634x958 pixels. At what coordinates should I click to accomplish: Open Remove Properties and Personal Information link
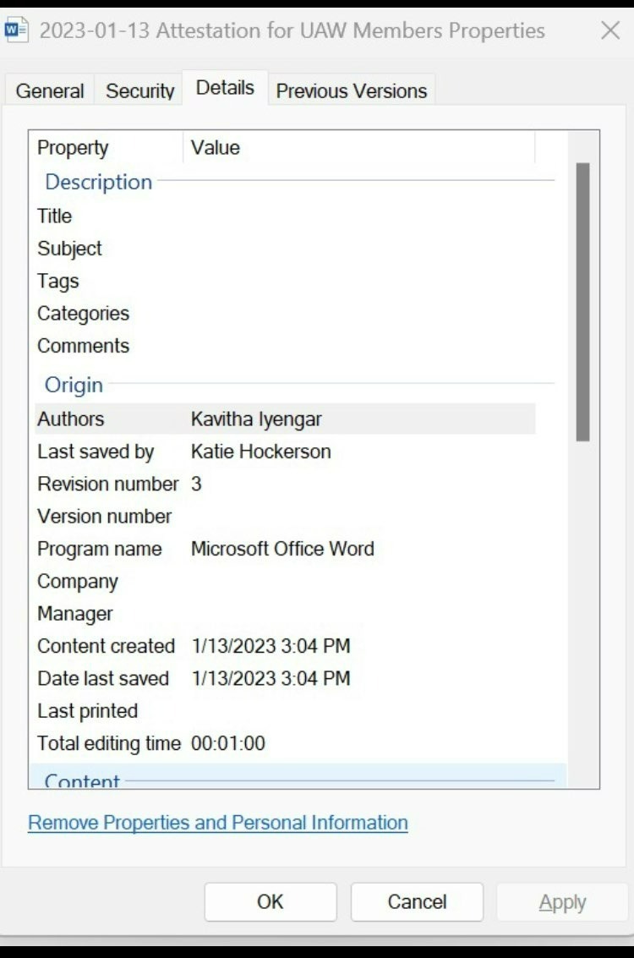218,823
